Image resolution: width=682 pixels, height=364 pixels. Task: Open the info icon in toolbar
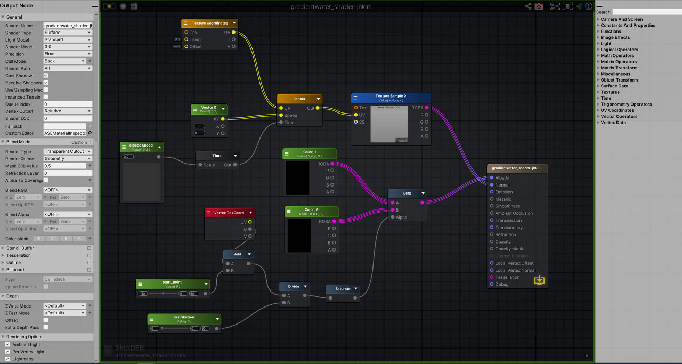click(589, 6)
